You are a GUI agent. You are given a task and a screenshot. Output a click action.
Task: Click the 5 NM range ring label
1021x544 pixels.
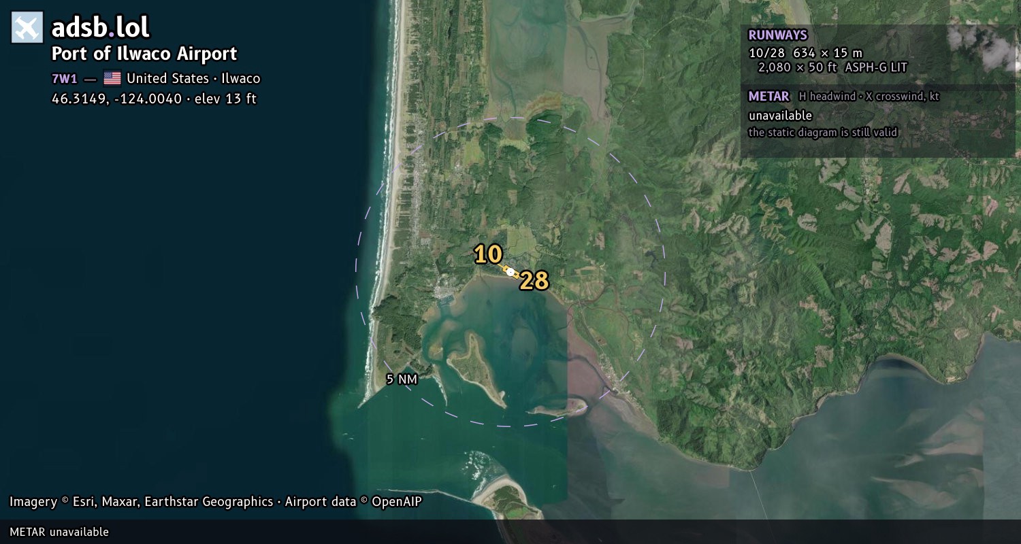(x=402, y=379)
